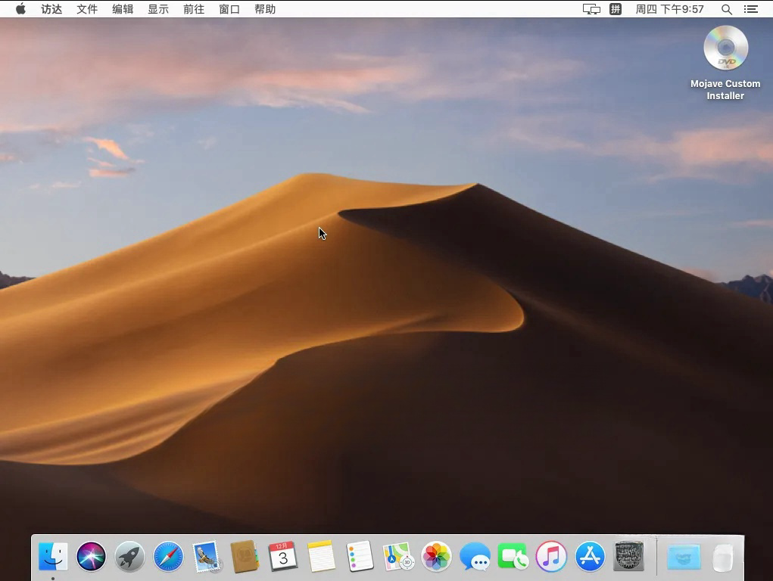The height and width of the screenshot is (581, 773).
Task: Open the Photos app icon
Action: click(436, 556)
